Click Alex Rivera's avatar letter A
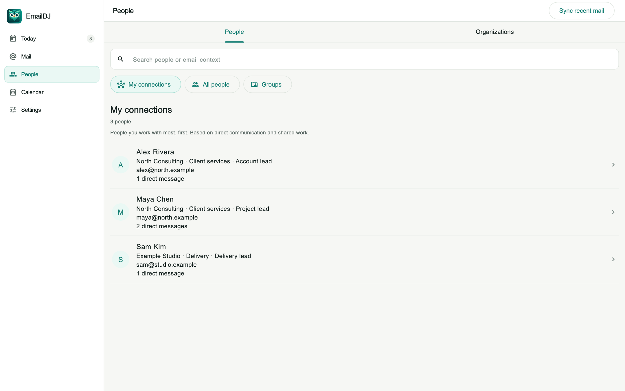625x391 pixels. 121,165
